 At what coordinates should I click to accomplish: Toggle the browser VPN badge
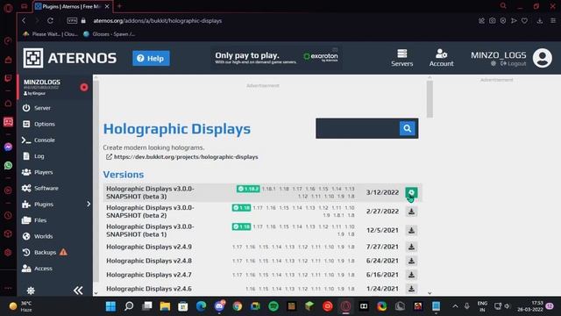72,21
